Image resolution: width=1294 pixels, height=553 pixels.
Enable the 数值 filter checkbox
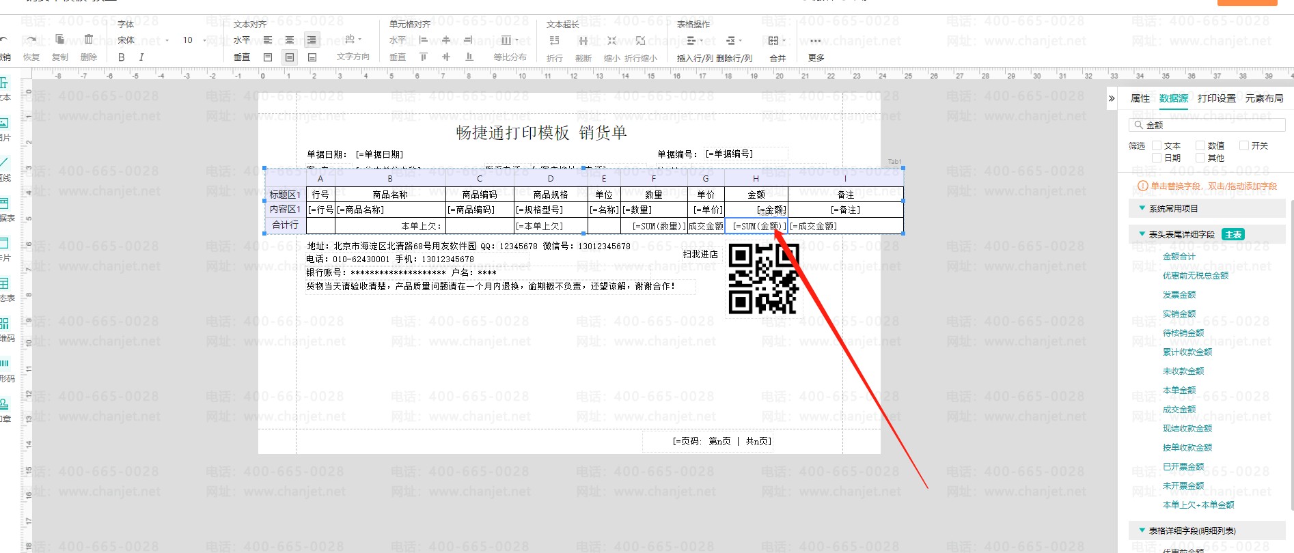coord(1200,145)
